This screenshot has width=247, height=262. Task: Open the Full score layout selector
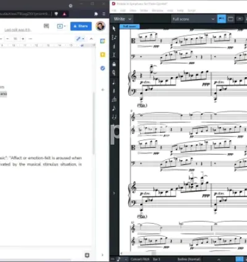(x=193, y=19)
